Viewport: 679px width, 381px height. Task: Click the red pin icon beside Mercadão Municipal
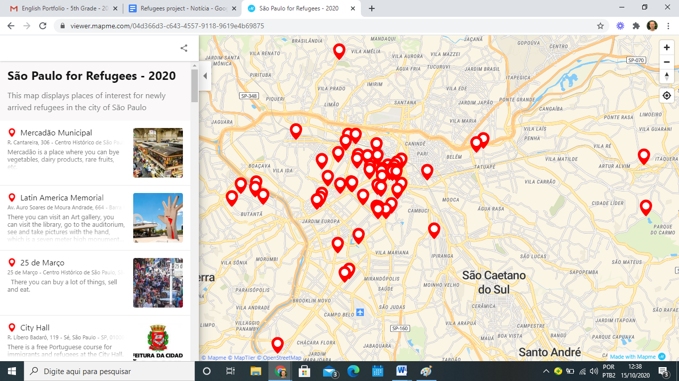(12, 132)
